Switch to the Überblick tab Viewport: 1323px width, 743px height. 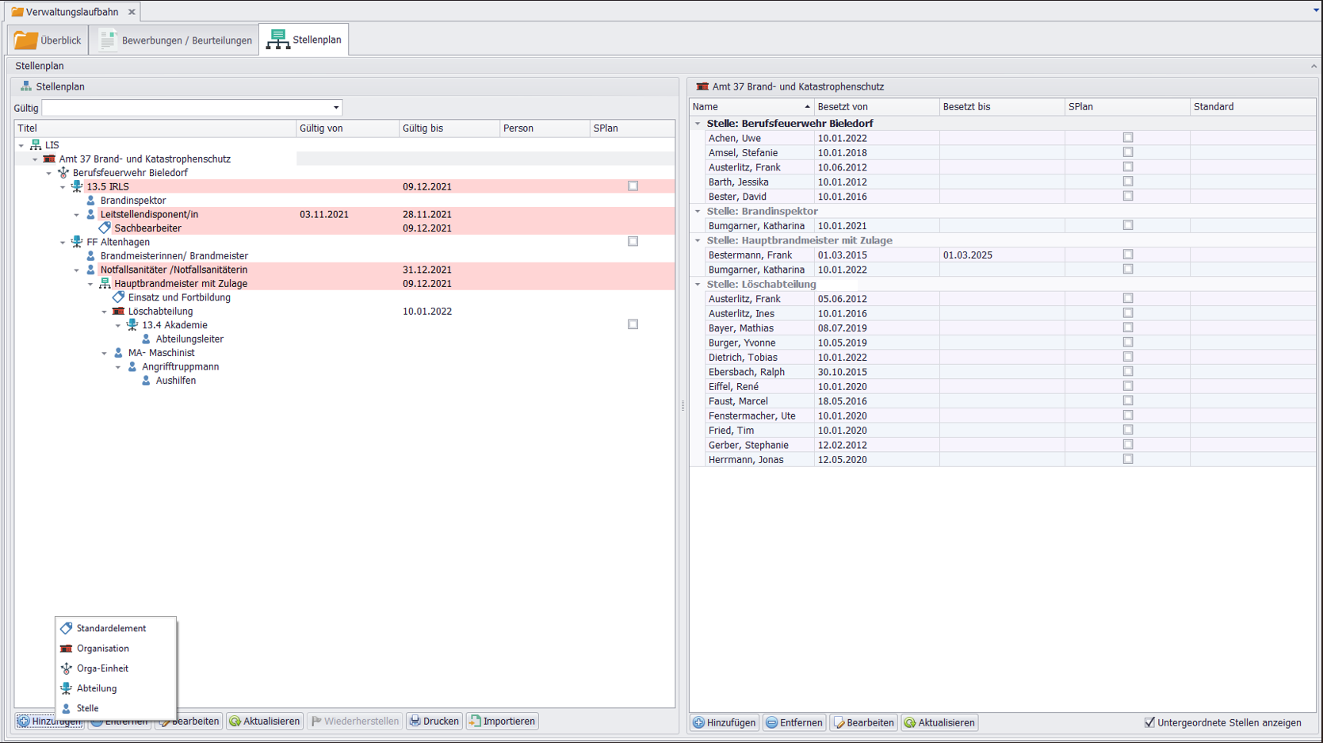pos(48,40)
